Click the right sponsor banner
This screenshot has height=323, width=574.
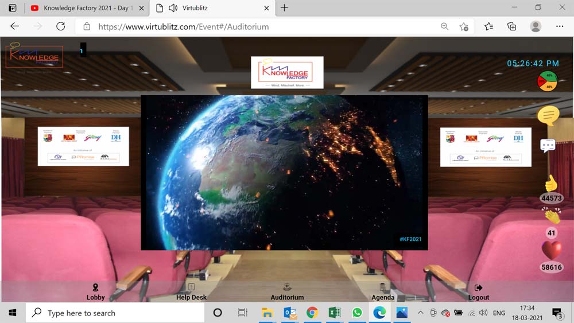[486, 147]
